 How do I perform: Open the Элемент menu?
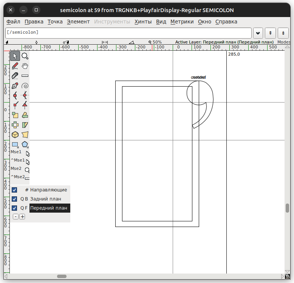click(x=78, y=22)
